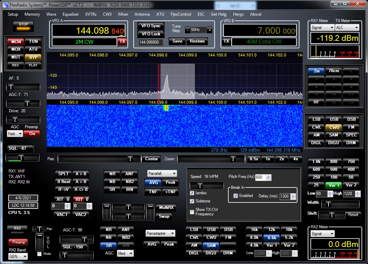The width and height of the screenshot is (368, 264).
Task: Select the 70cm band button
Action: click(x=334, y=71)
